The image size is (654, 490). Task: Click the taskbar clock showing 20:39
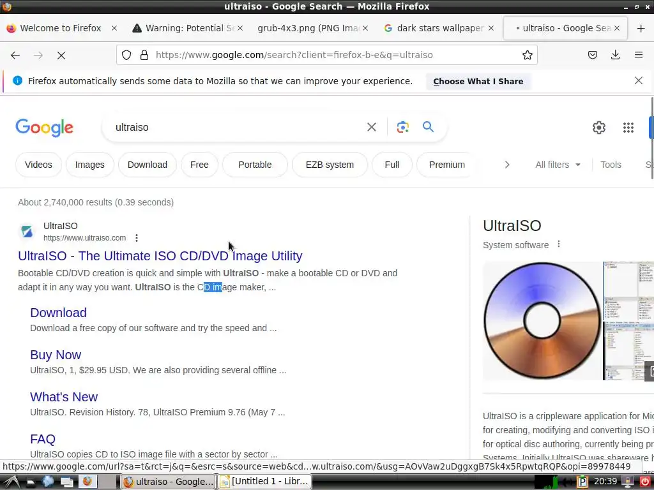[x=605, y=482]
